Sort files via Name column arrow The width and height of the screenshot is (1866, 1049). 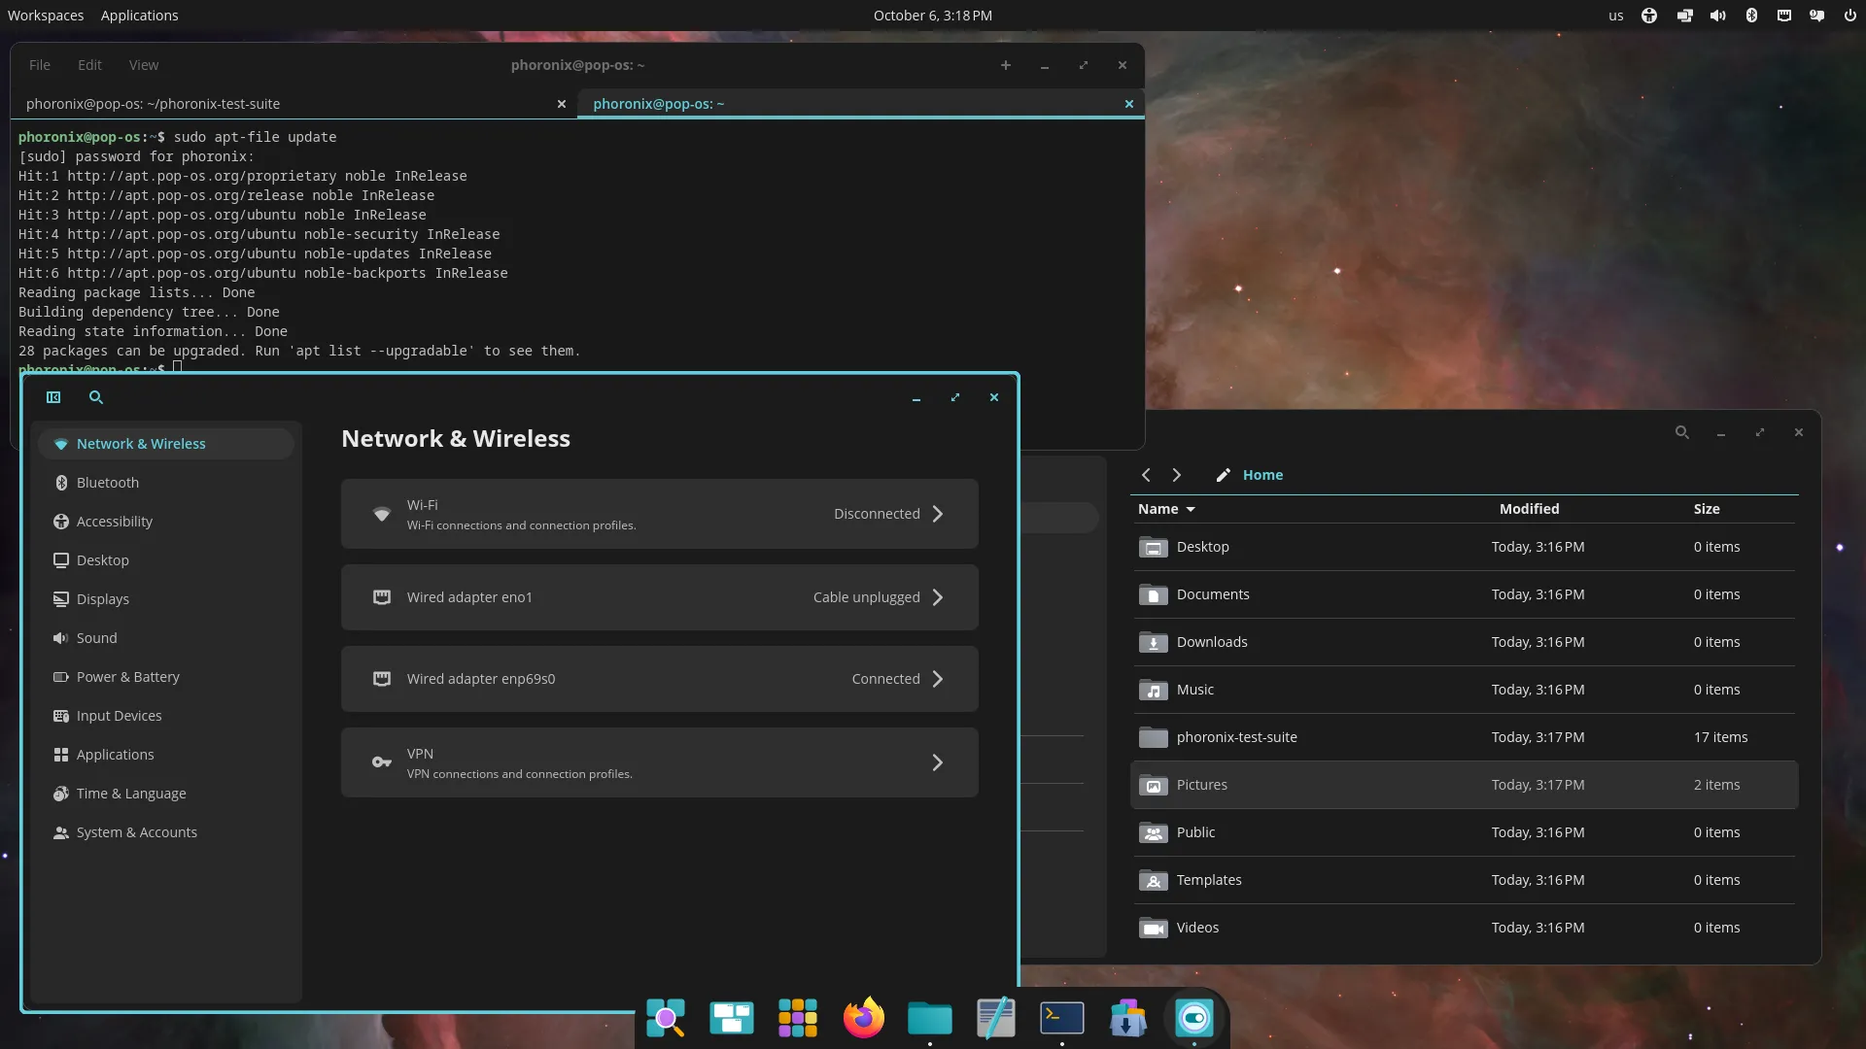coord(1191,509)
